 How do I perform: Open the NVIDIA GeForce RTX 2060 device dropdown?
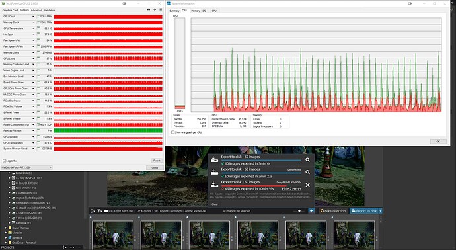[26, 167]
